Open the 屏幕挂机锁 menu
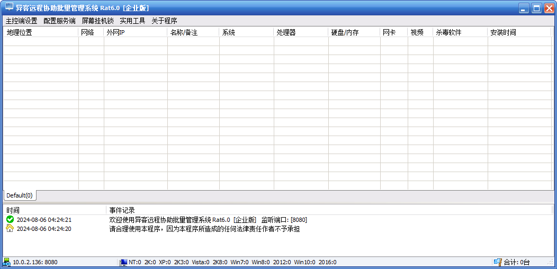The image size is (557, 269). pos(97,21)
